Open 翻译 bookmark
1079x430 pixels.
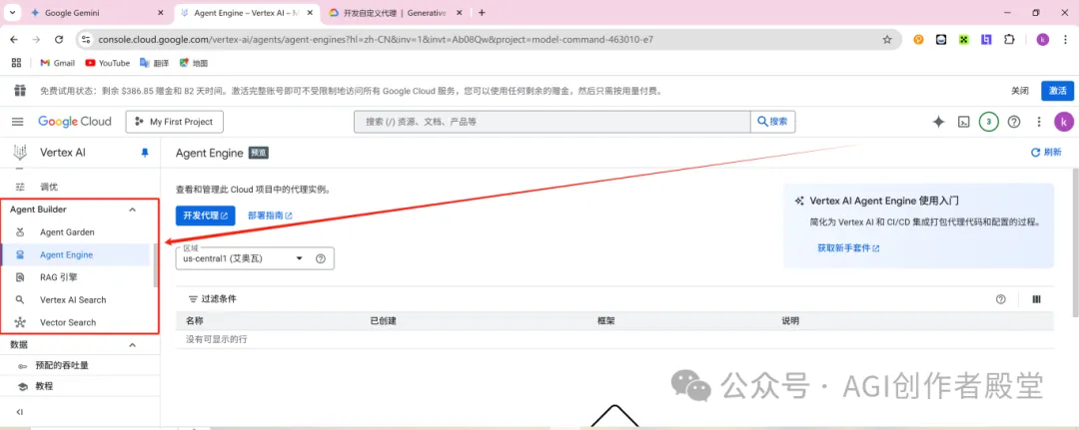point(155,63)
